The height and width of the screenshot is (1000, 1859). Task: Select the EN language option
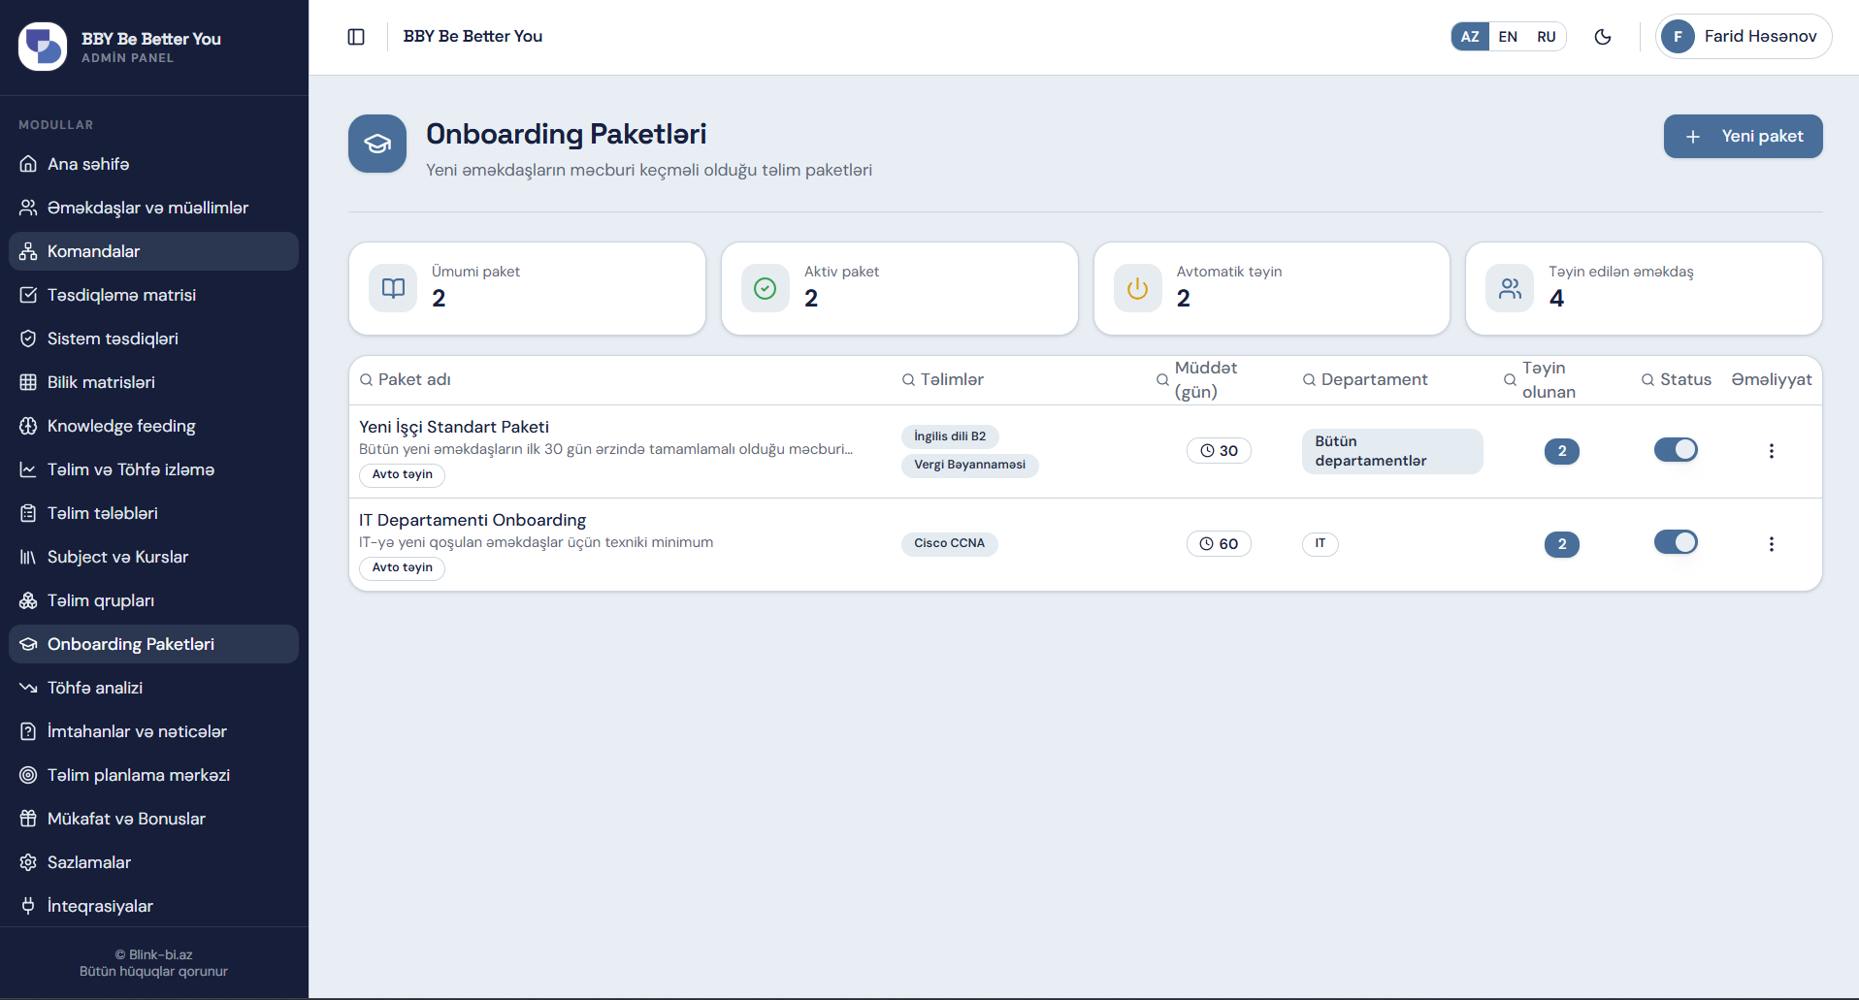pos(1508,37)
